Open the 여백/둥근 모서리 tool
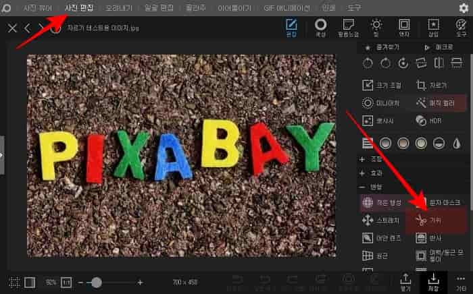The height and width of the screenshot is (294, 473). (440, 256)
